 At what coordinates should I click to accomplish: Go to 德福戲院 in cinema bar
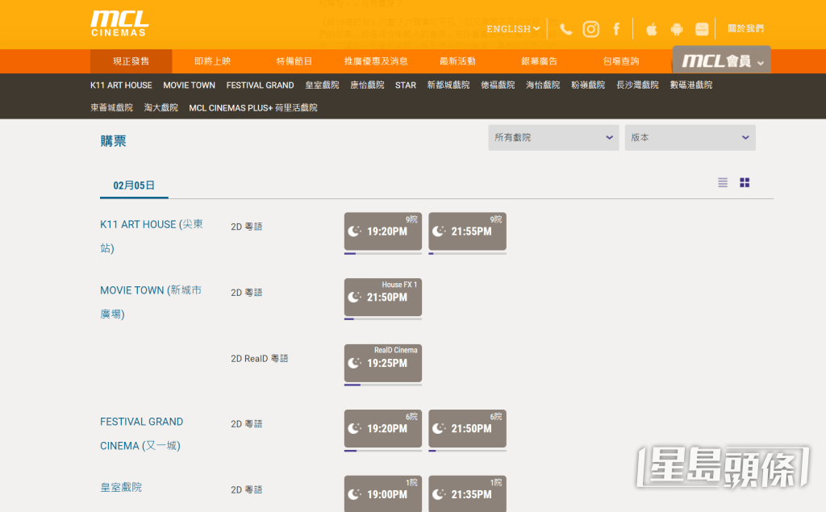click(x=498, y=85)
